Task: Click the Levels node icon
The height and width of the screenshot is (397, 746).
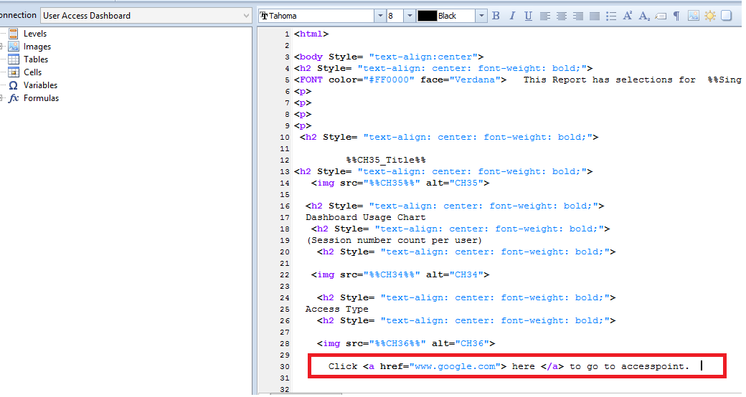Action: [14, 34]
